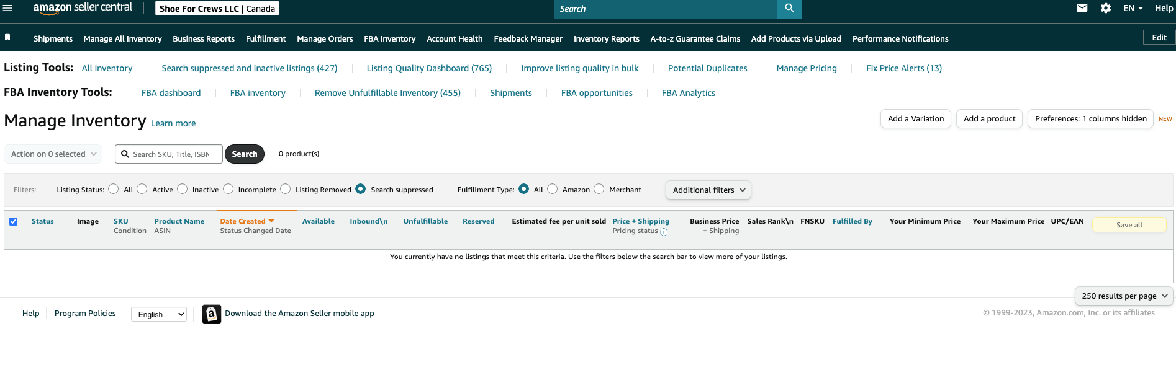
Task: Open Manage Orders in the navigation bar
Action: point(325,38)
